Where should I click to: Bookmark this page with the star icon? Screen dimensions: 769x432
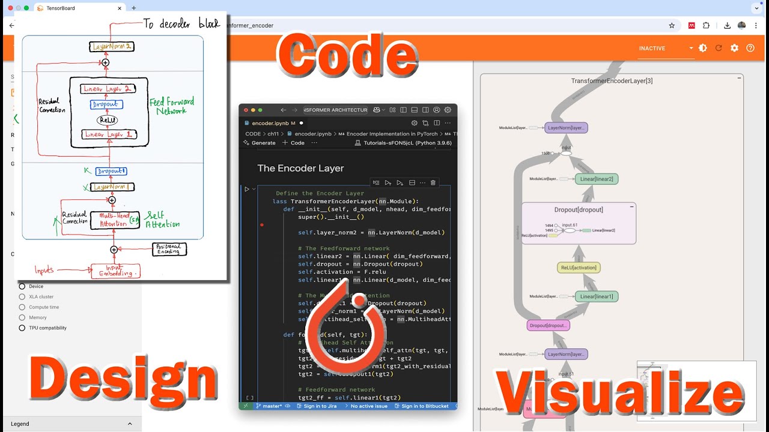coord(672,26)
